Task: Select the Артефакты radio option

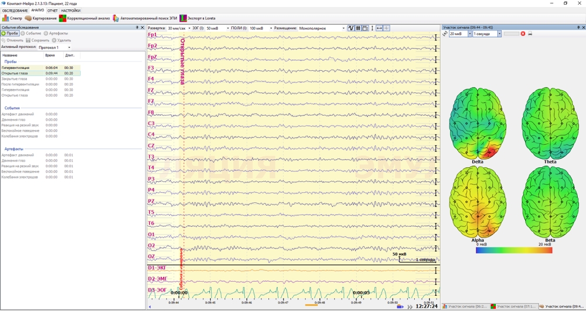Action: [56, 33]
